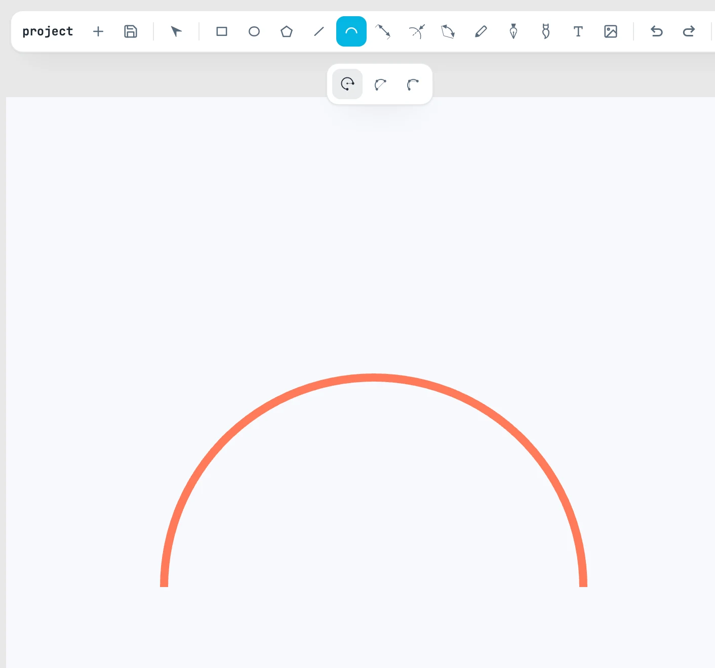Choose the angle dimension tool
Screen dimensions: 715x668
pyautogui.click(x=448, y=31)
